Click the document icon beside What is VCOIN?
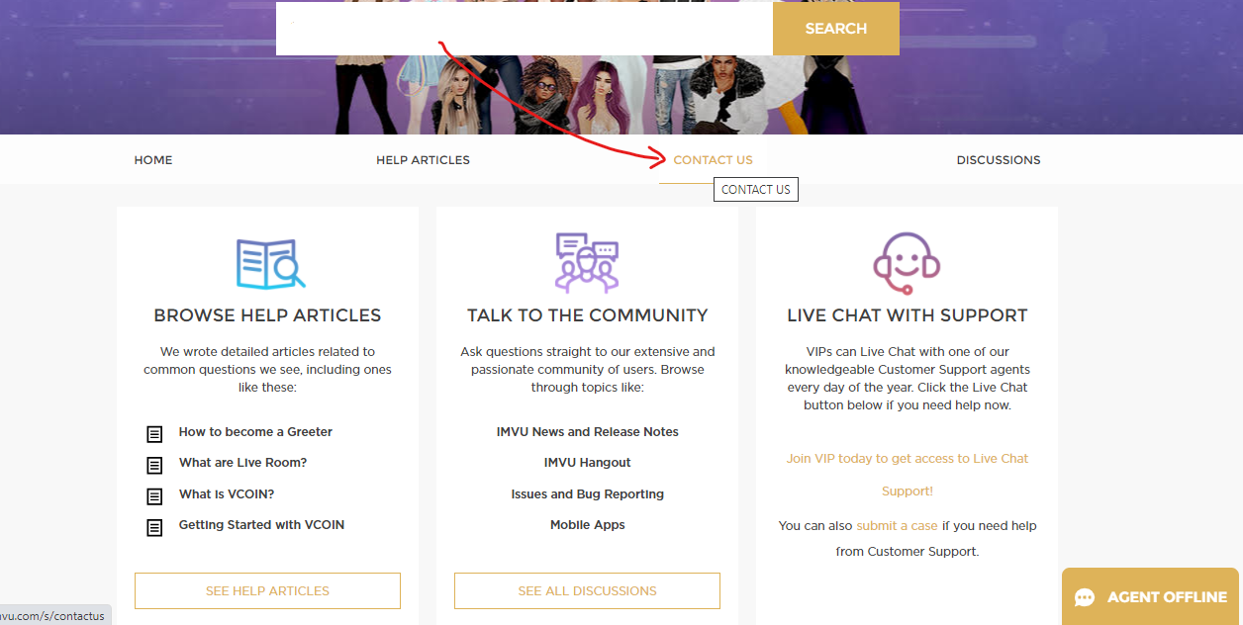This screenshot has height=625, width=1243. [154, 496]
